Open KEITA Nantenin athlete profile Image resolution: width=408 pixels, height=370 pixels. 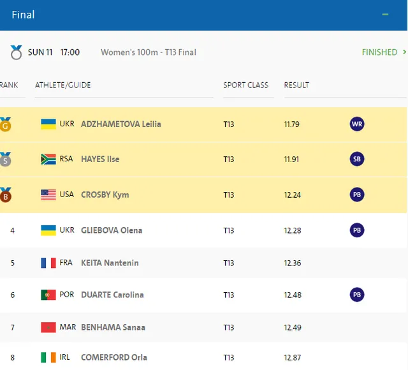pos(110,263)
